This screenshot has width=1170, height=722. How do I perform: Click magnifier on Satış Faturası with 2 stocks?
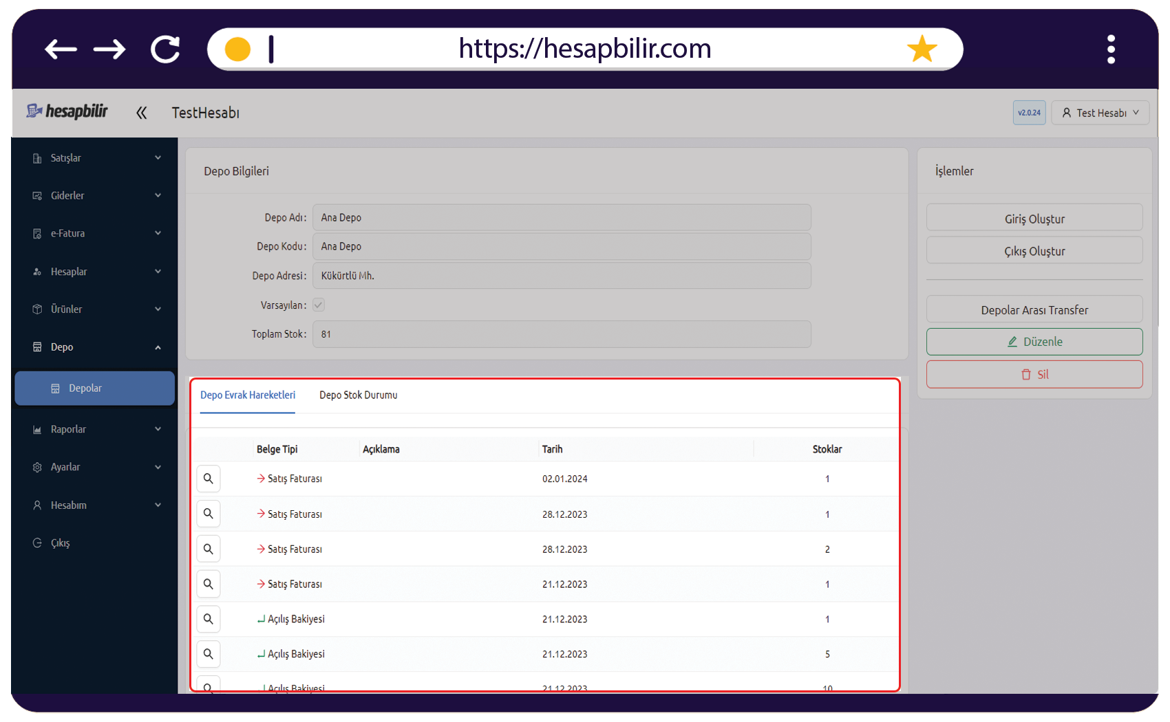209,549
